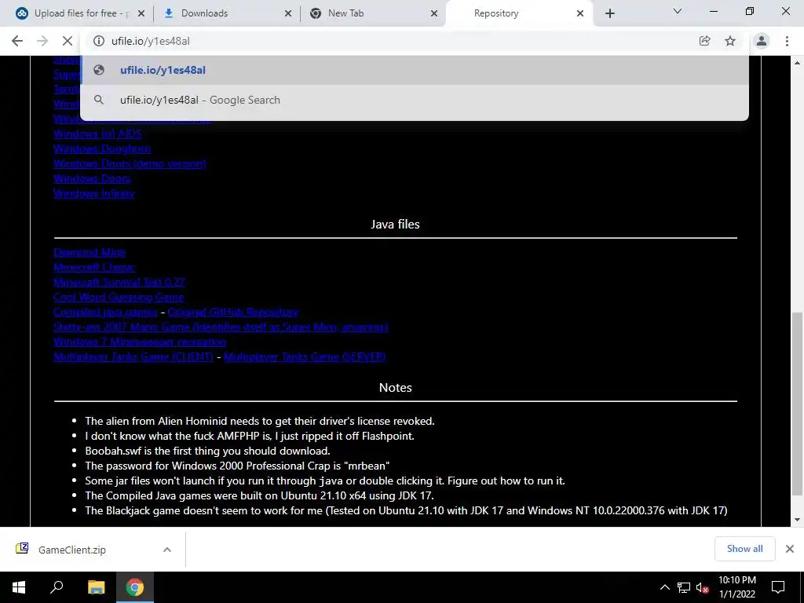This screenshot has height=603, width=804.
Task: Open the Original GitHub Repository link
Action: (x=232, y=312)
